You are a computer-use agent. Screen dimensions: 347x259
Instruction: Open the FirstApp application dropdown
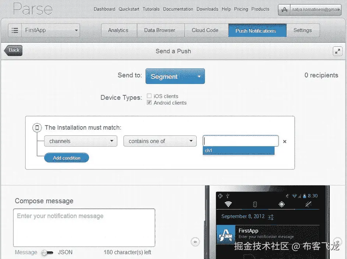click(51, 30)
